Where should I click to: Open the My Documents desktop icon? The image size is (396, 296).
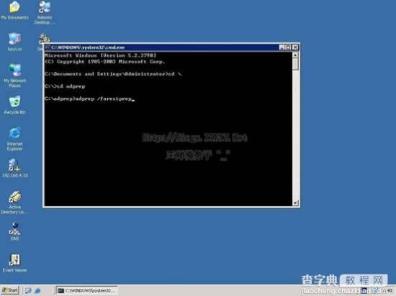pos(14,11)
